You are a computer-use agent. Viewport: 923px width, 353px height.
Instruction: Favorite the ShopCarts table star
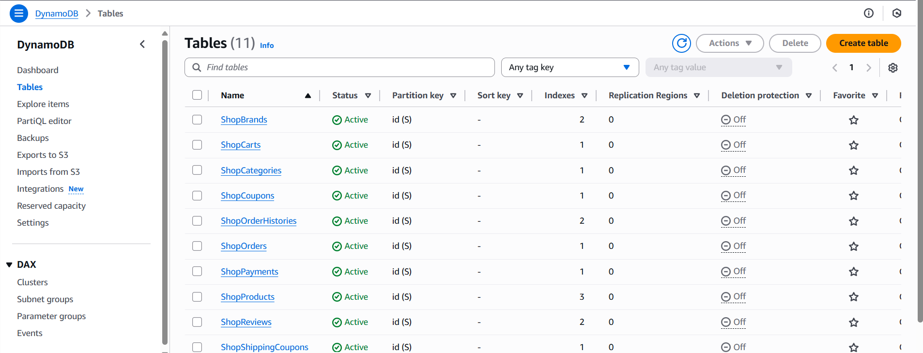(x=854, y=145)
